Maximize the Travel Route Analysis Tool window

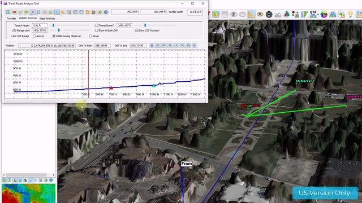[x=192, y=3]
